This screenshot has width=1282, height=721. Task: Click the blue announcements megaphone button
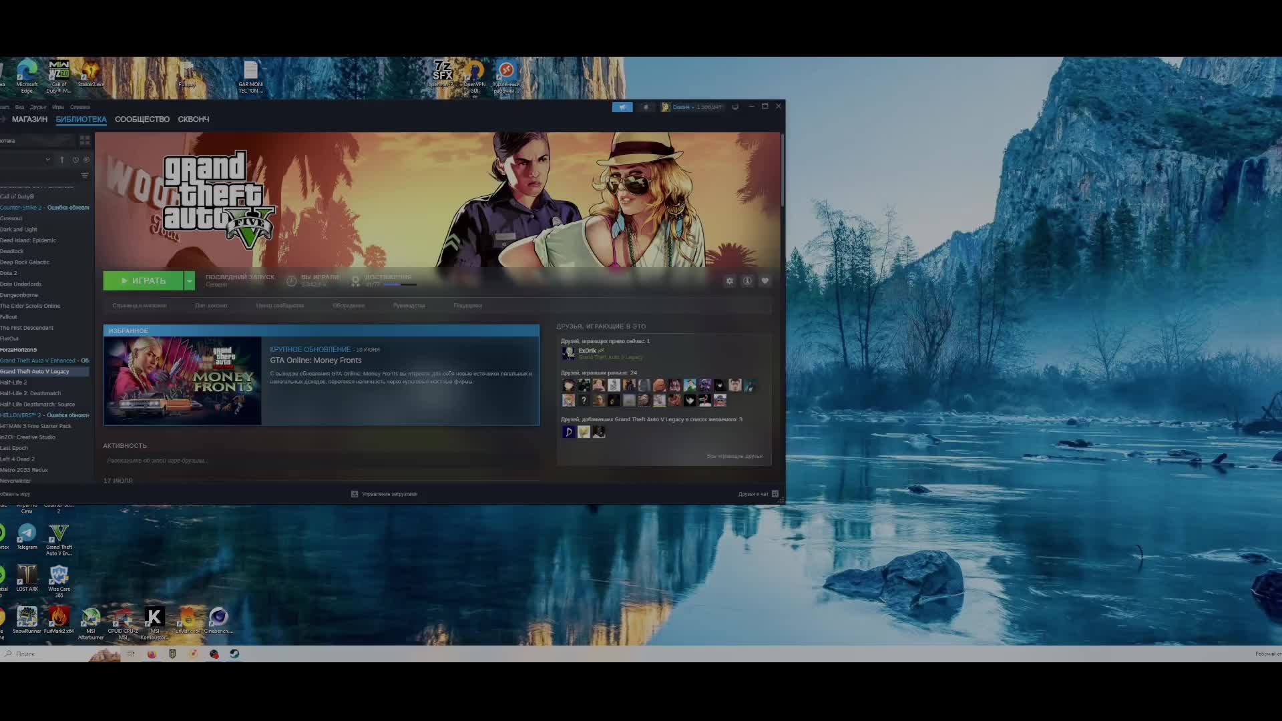(622, 107)
